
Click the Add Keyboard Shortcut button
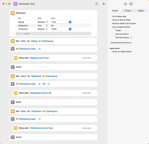(x=121, y=43)
